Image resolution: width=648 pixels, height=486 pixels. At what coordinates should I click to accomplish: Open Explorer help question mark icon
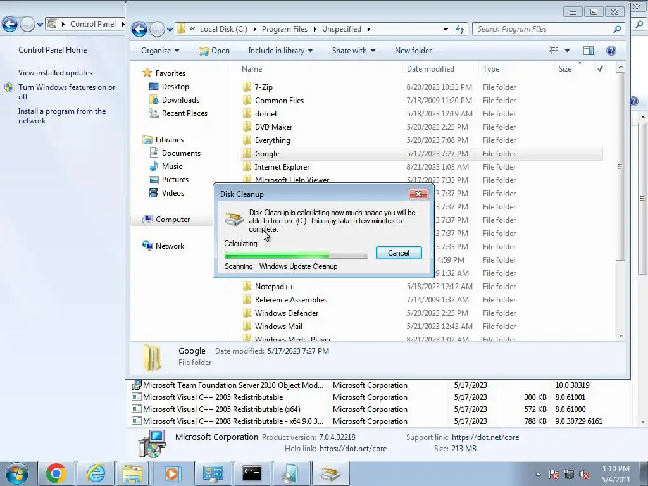coord(611,51)
